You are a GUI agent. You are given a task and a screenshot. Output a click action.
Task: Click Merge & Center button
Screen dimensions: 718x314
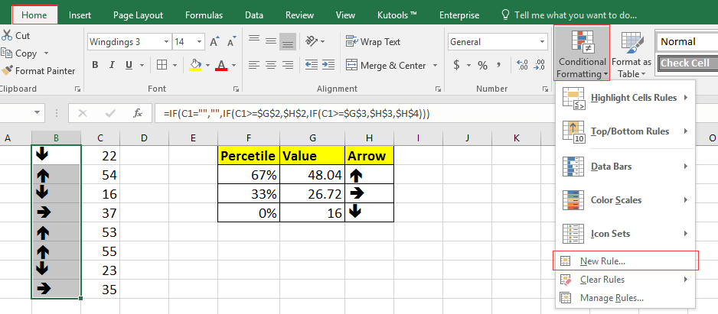pyautogui.click(x=387, y=66)
